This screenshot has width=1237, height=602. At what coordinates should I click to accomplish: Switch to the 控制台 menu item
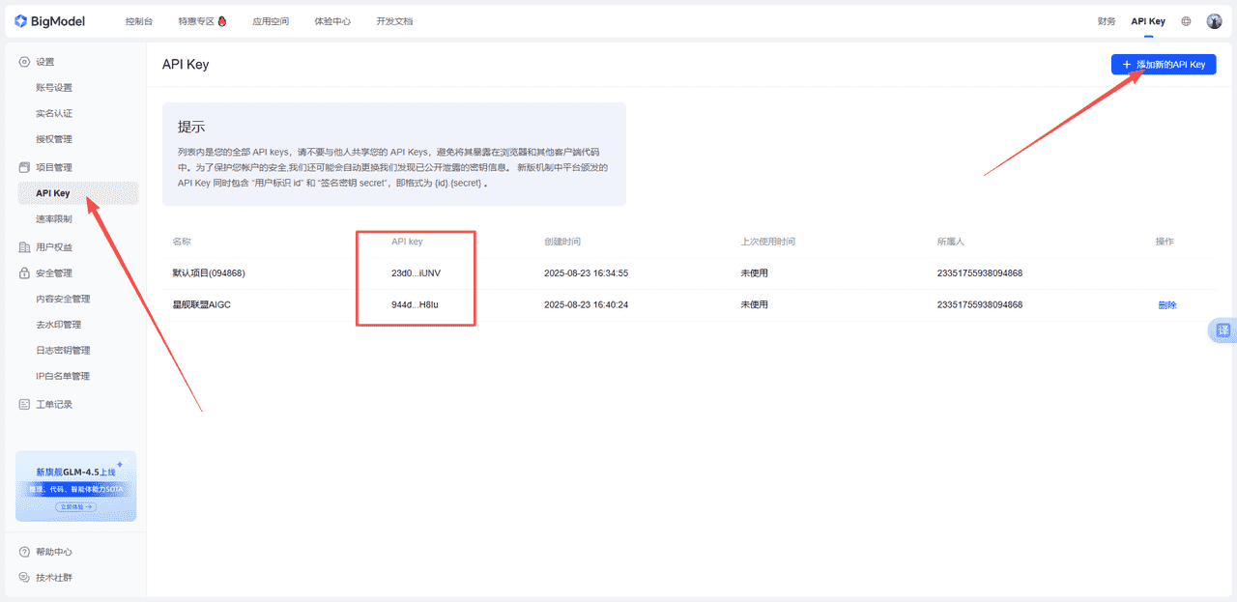tap(138, 20)
